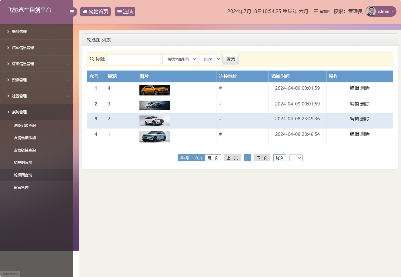
Task: Click 删除 for the row titled 1
Action: tap(365, 134)
